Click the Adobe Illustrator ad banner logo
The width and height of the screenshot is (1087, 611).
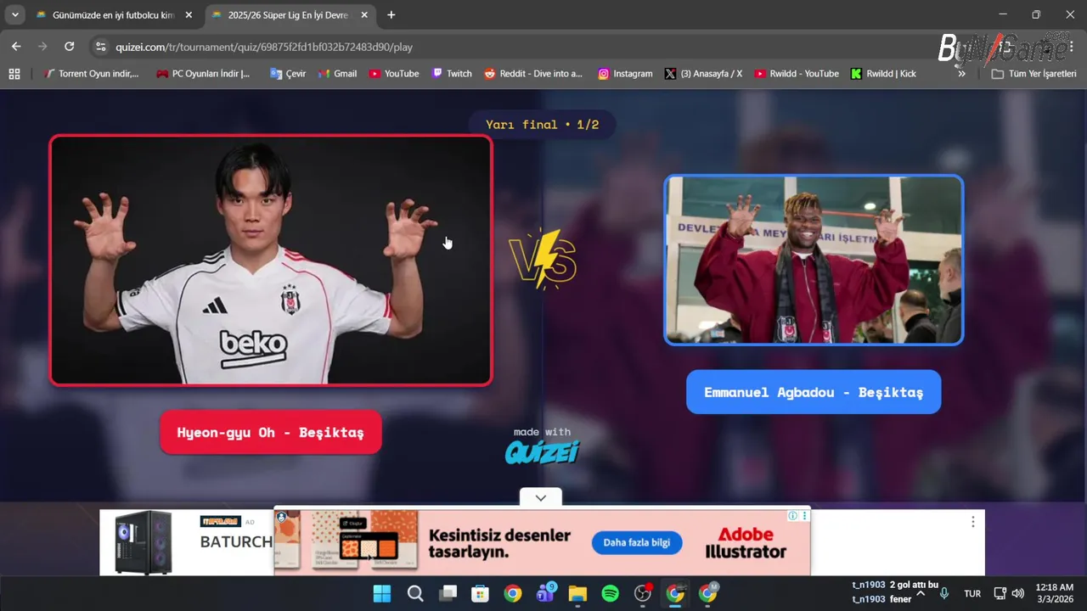pos(746,543)
